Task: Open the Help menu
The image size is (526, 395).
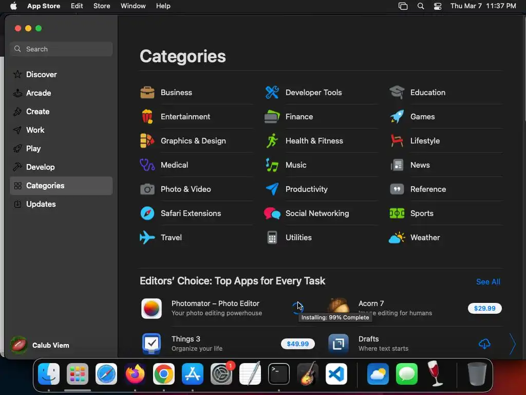Action: 163,6
